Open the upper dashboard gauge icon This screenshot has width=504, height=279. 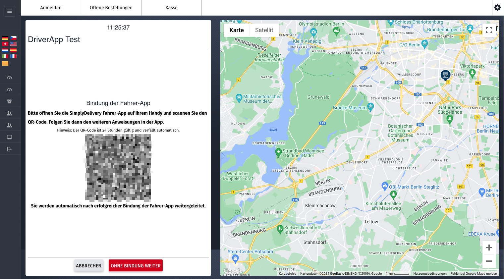tap(10, 78)
